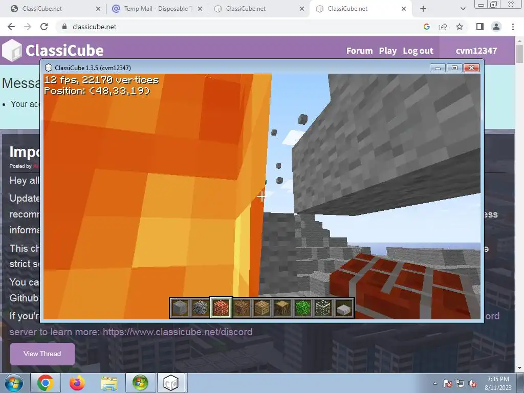This screenshot has width=524, height=393.
Task: Open Chrome's three-dot menu
Action: [513, 27]
